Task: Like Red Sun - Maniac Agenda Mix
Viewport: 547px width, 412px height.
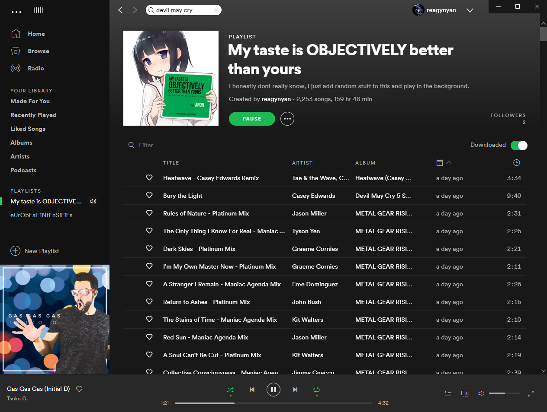Action: click(x=149, y=337)
